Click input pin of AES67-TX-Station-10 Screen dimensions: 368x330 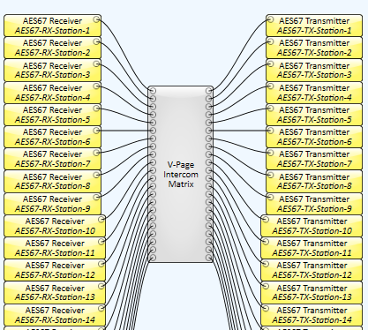[266, 220]
